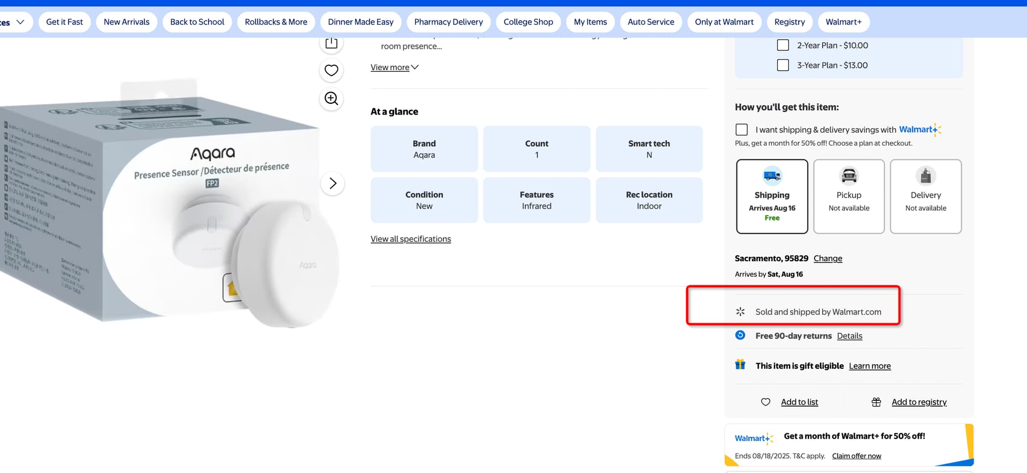Check the 2-Year Plan - $10.00 box

(x=783, y=45)
